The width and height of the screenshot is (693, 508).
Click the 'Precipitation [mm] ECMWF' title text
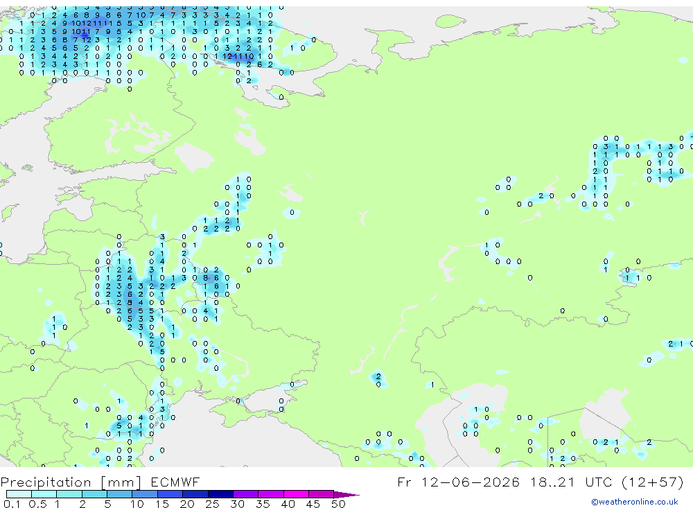point(100,482)
